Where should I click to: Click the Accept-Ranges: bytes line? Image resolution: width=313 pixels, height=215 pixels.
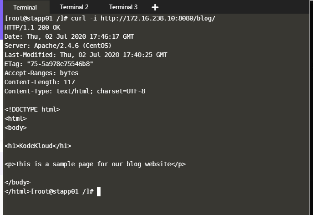(x=41, y=73)
